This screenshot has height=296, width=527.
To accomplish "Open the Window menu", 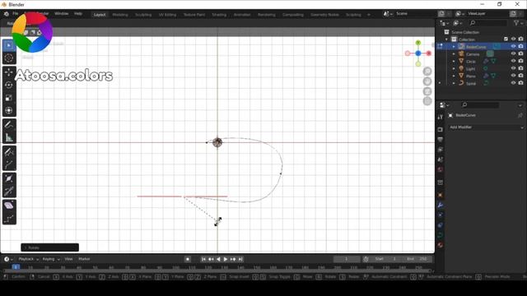I will (x=61, y=14).
